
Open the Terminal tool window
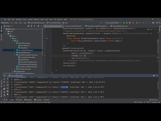tap(38, 100)
